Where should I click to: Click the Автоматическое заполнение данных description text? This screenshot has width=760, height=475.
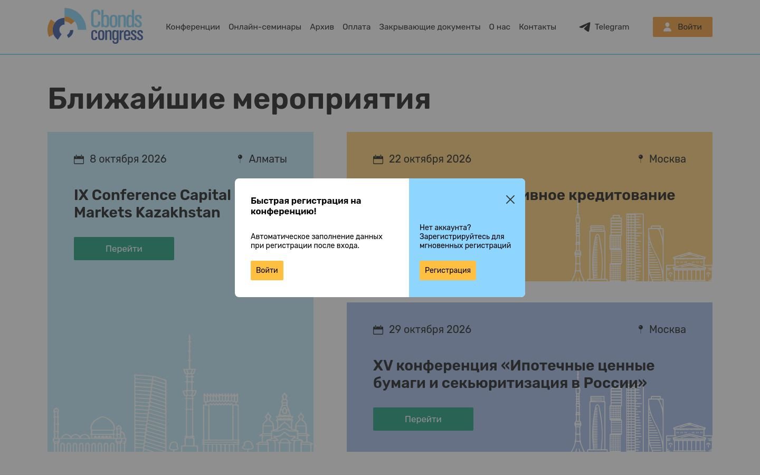tap(317, 241)
